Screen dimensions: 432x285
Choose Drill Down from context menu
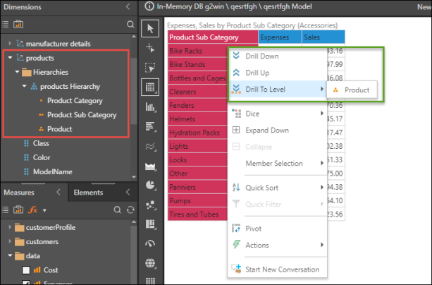261,56
